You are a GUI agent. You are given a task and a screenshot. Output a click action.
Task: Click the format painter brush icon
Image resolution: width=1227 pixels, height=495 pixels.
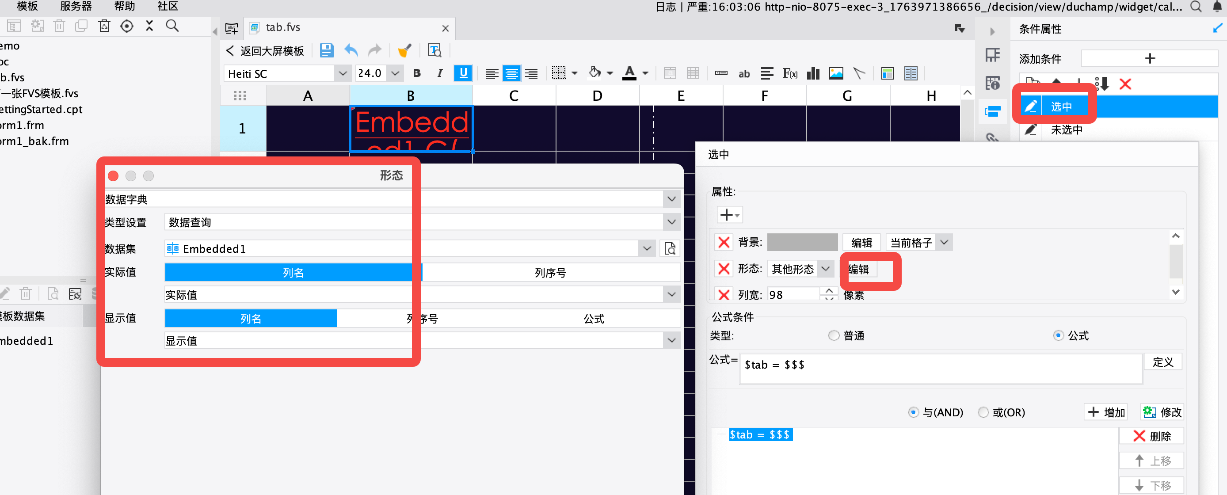pyautogui.click(x=404, y=50)
